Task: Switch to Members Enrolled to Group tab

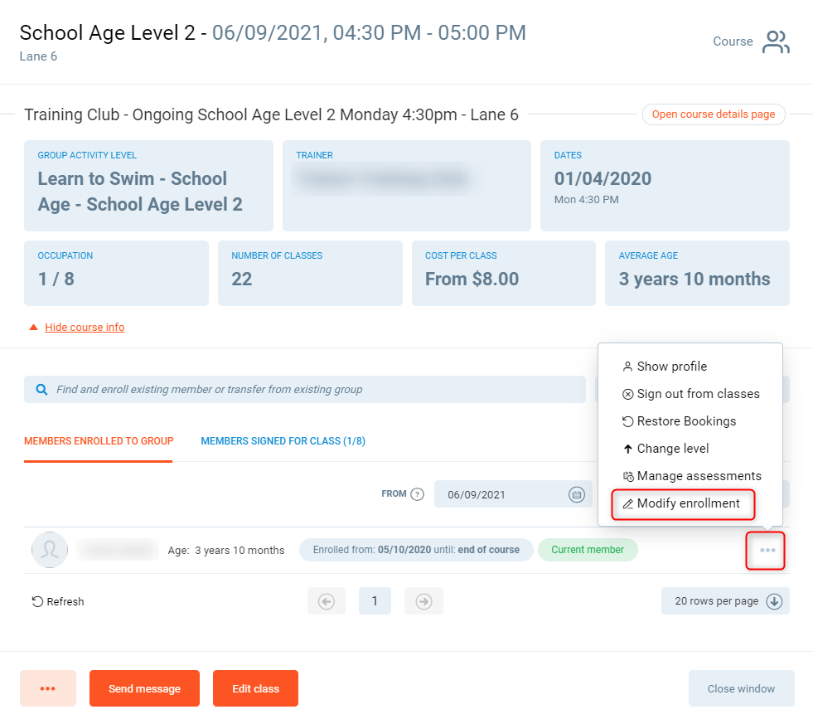Action: coord(99,441)
